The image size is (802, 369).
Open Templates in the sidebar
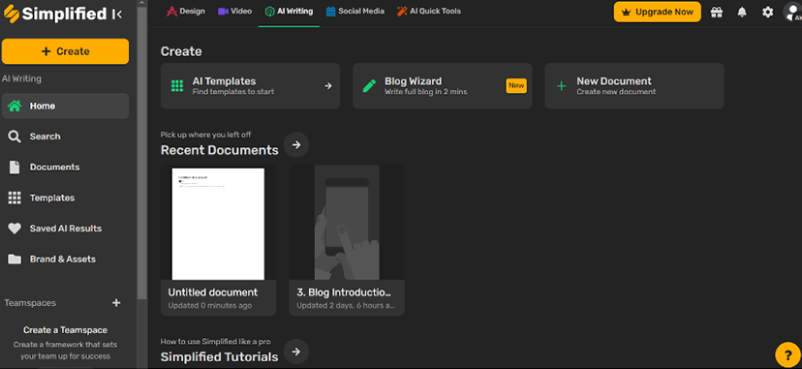66,198
